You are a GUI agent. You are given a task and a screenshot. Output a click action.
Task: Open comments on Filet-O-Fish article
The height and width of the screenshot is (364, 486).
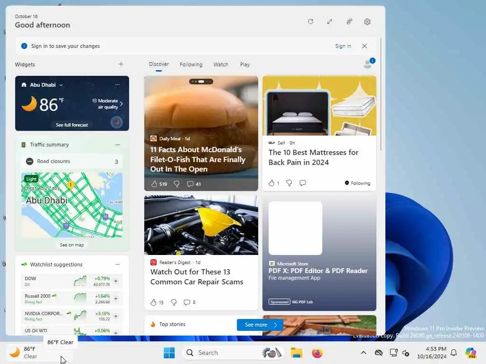click(194, 184)
